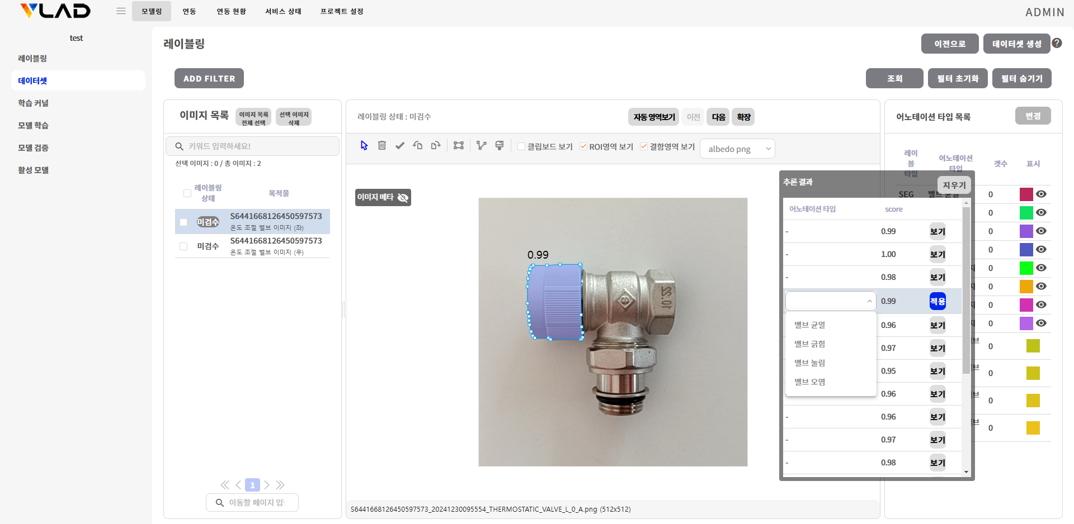
Task: Toggle eye icon next to mint green swatch
Action: click(x=1041, y=212)
